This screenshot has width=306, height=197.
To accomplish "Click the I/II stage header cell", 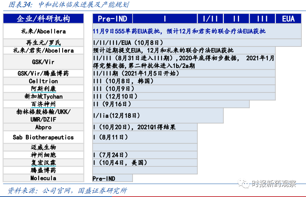I will click(x=210, y=19).
